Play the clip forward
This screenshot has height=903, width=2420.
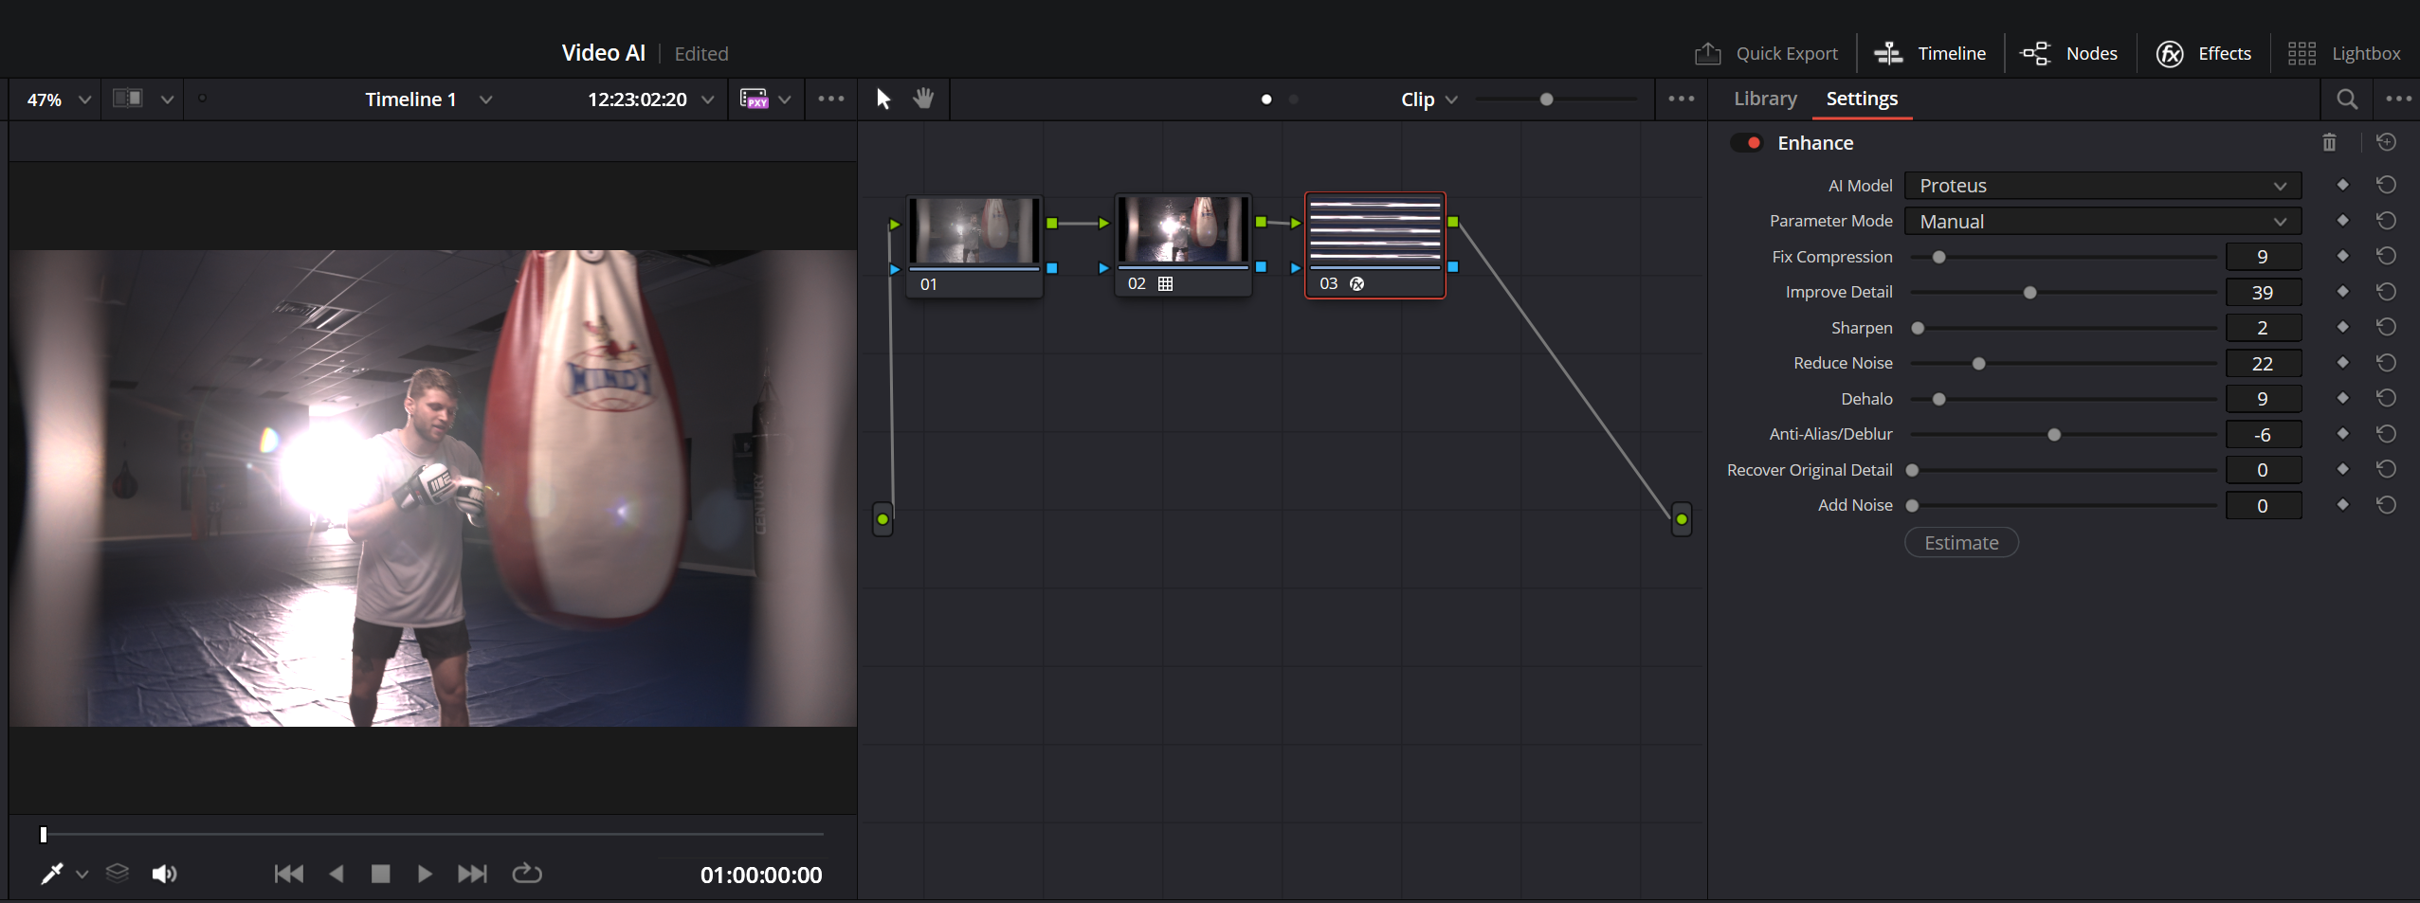coord(425,874)
